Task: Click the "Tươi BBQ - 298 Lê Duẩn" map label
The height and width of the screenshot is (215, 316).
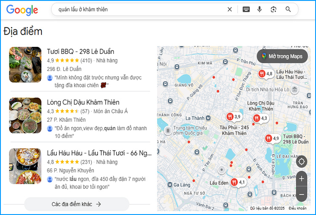Action: (x=296, y=139)
